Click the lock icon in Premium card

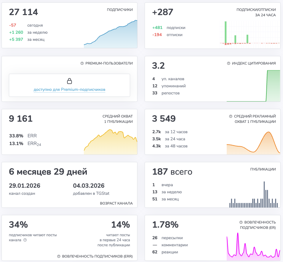coord(69,81)
